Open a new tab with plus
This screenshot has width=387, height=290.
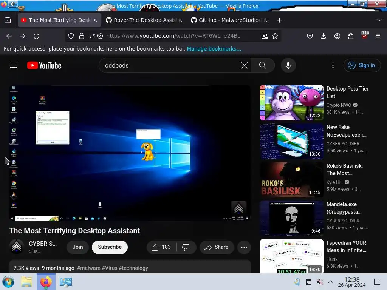[x=279, y=20]
